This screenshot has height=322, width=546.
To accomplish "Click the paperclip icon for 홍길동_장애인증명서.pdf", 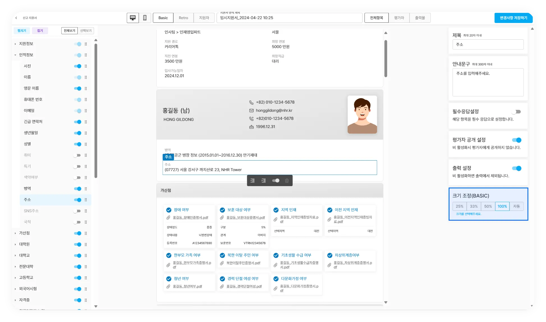I will pos(168,218).
